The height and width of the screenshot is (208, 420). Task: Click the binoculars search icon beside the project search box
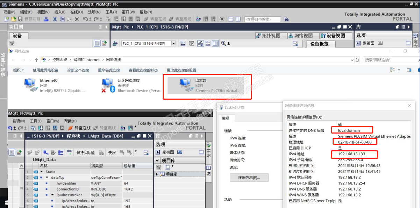point(286,19)
